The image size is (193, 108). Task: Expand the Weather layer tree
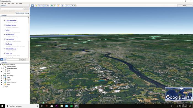click(x=2, y=79)
